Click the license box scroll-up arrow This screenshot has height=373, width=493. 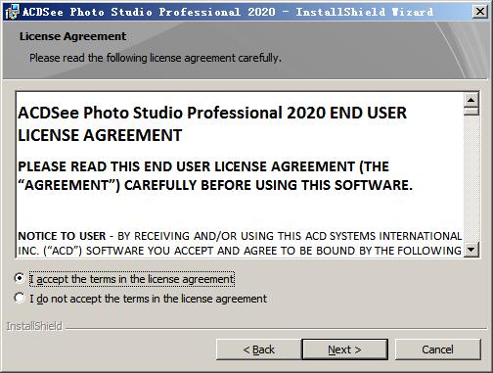pyautogui.click(x=471, y=100)
